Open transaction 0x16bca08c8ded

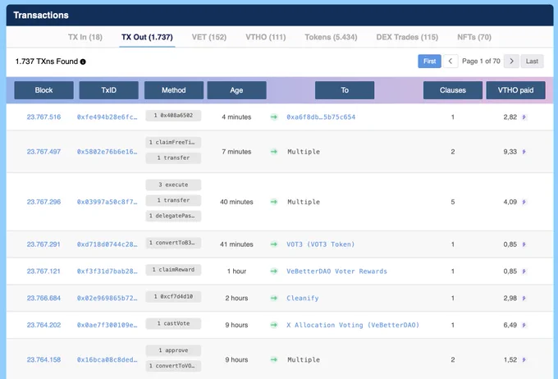107,359
